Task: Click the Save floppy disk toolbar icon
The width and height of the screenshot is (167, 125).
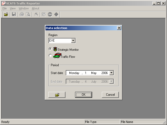Action: tap(14, 14)
